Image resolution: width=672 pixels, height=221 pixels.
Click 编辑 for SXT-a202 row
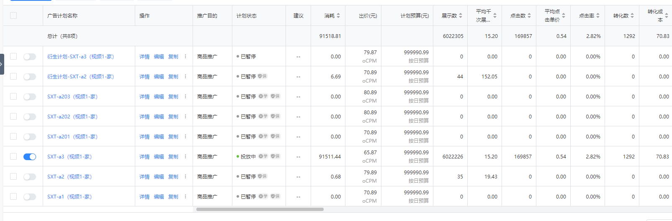159,116
